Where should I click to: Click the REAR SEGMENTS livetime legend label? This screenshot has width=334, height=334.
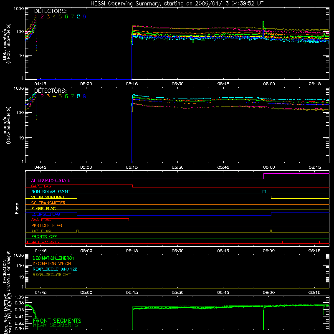pyautogui.click(x=56, y=325)
